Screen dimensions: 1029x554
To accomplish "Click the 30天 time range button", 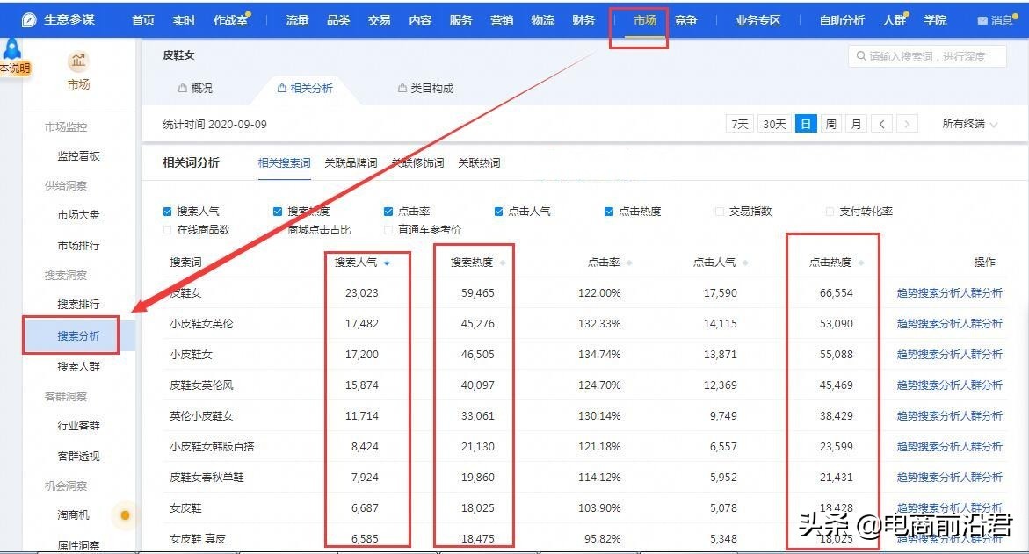I will pyautogui.click(x=773, y=124).
